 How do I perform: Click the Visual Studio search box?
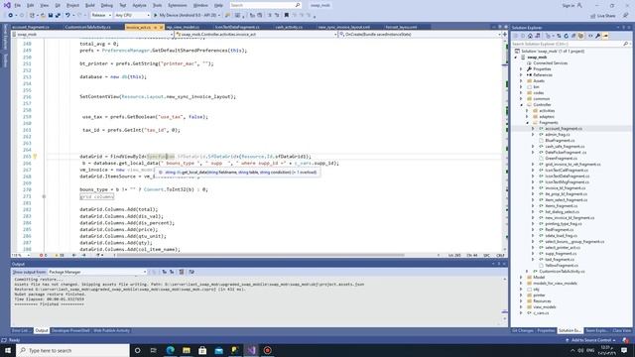265,5
